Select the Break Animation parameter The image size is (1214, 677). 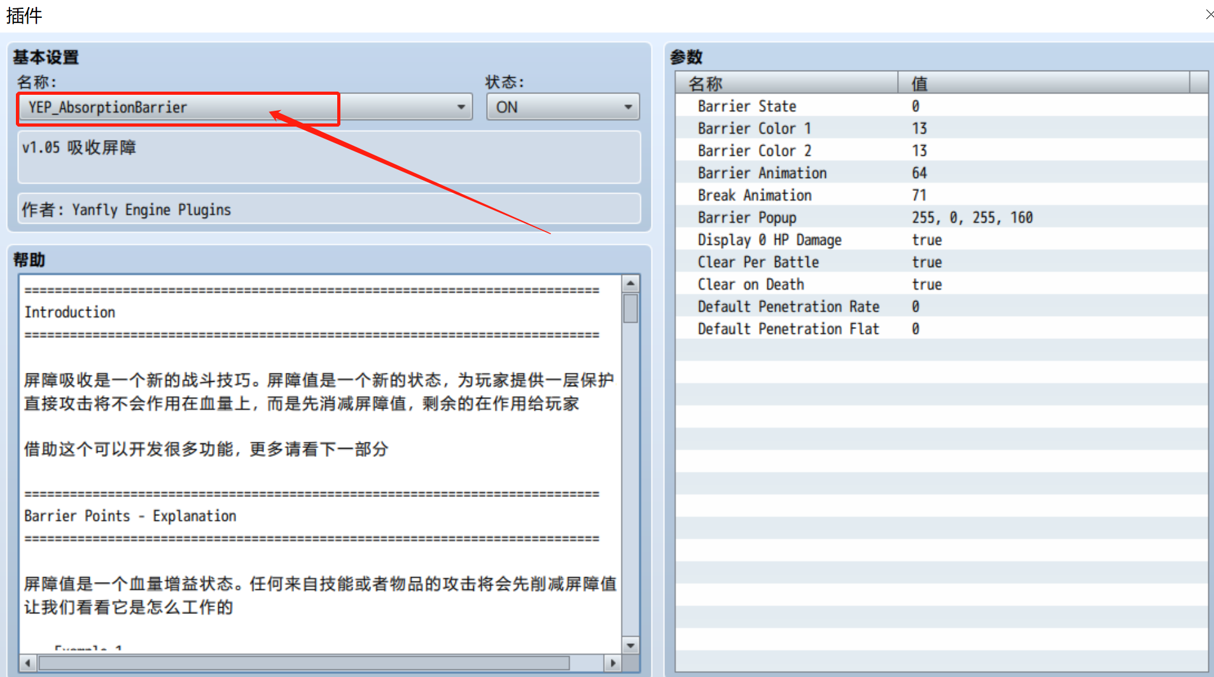pos(942,195)
